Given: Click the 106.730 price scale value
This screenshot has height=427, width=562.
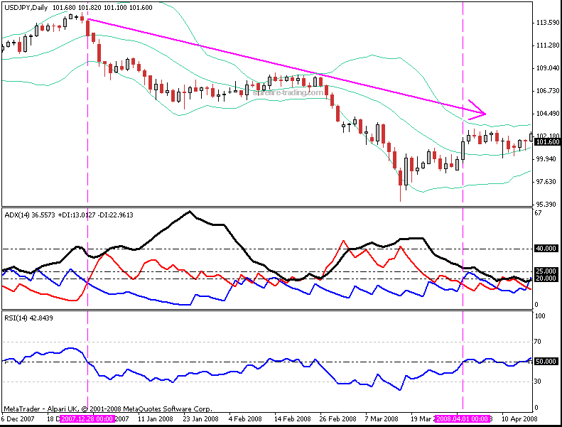Looking at the screenshot, I should [x=548, y=91].
